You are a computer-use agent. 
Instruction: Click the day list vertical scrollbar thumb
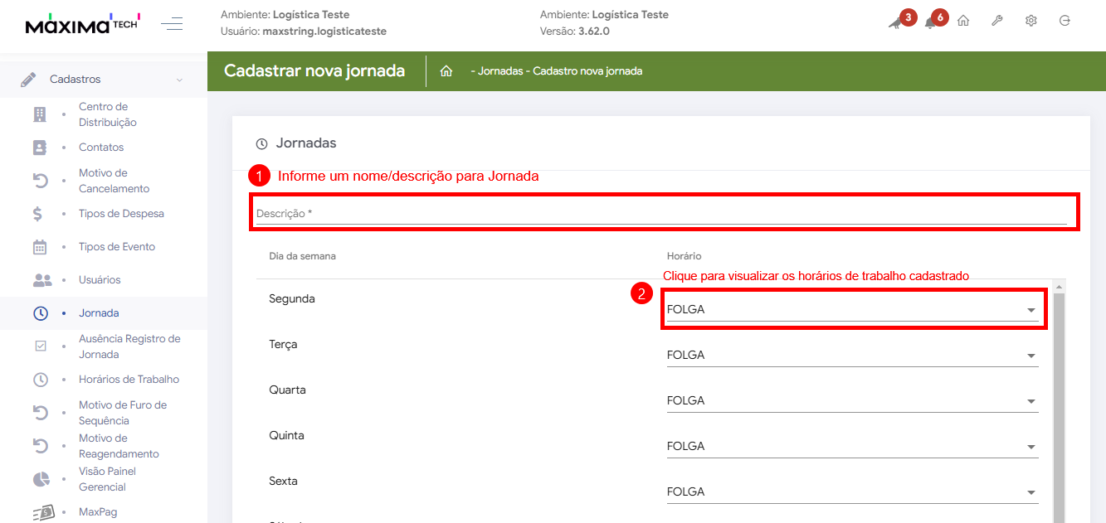tap(1059, 406)
